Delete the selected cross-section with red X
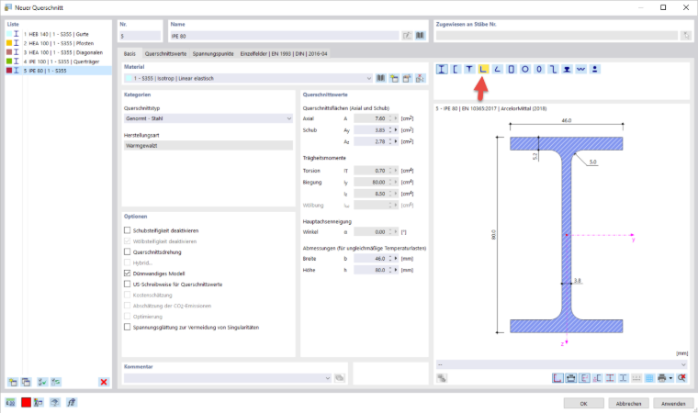The width and height of the screenshot is (698, 413). [104, 382]
